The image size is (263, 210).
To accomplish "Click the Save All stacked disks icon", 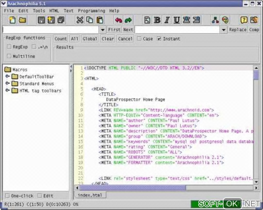I will (x=61, y=20).
